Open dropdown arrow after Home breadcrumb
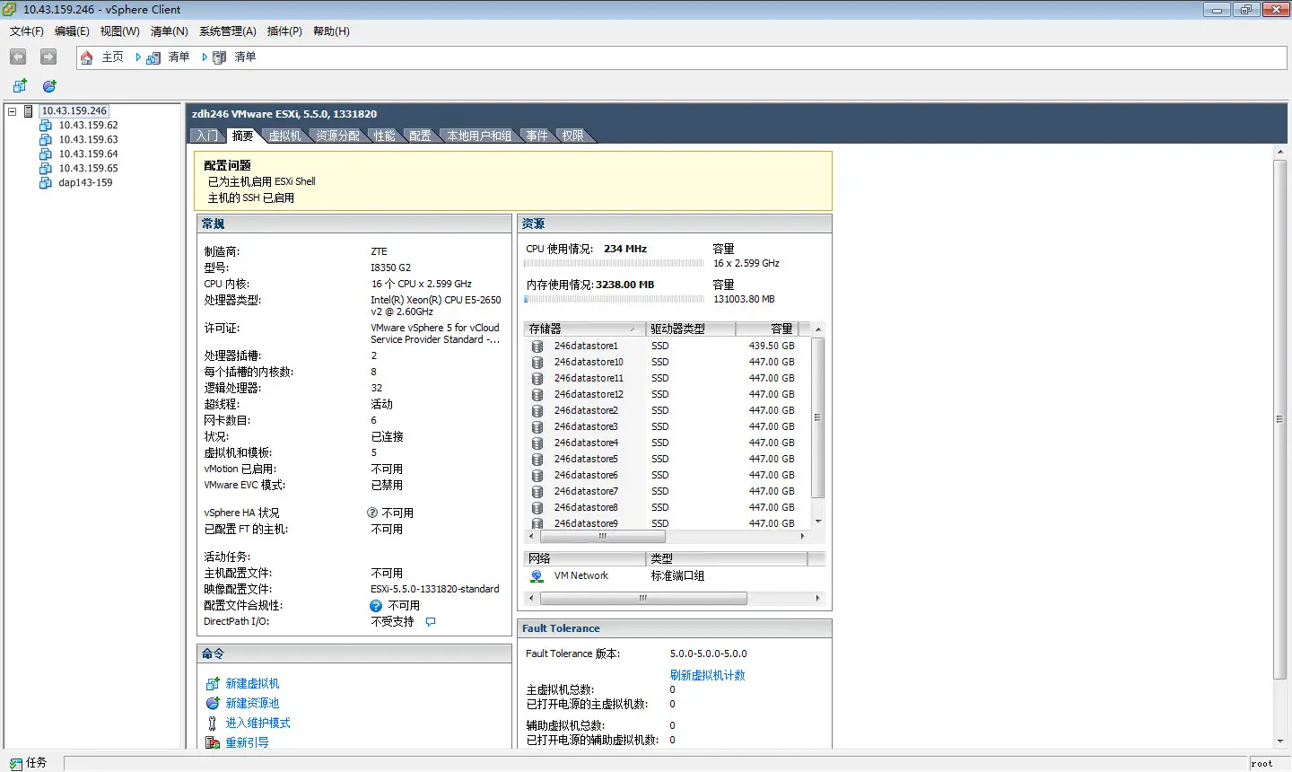The width and height of the screenshot is (1292, 772). (x=138, y=57)
